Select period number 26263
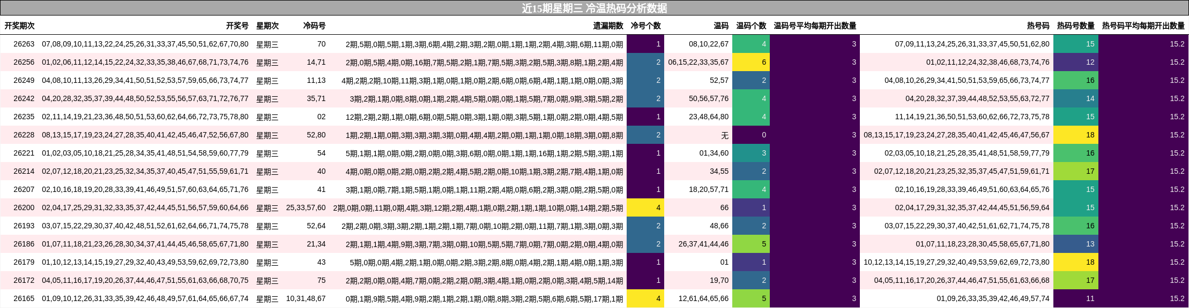Viewport: 1189px width, 308px height. click(x=24, y=44)
